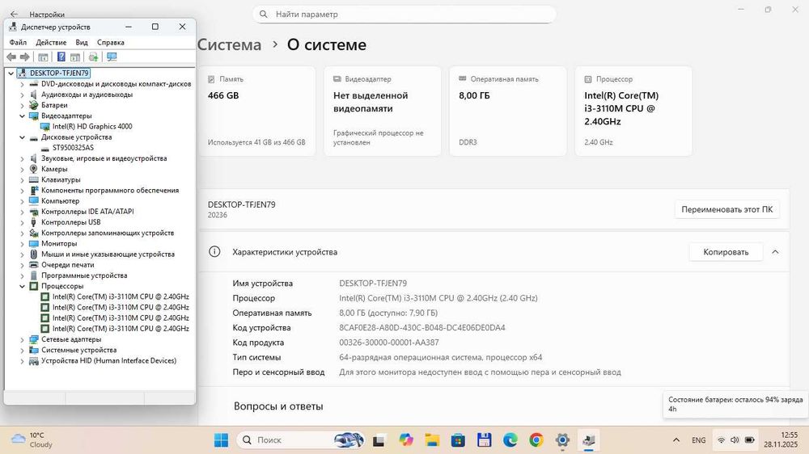Click the taskbar Поиск search box
The height and width of the screenshot is (454, 809).
tap(300, 440)
